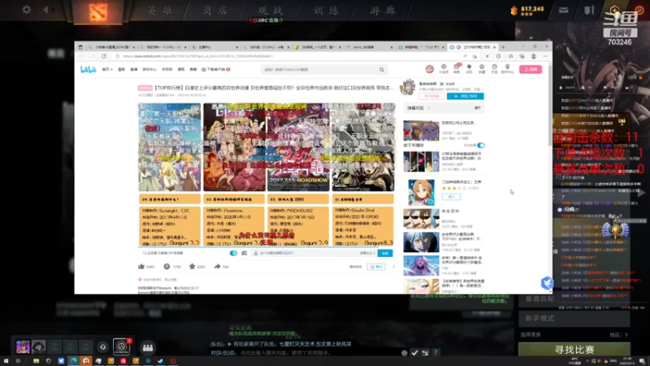Click the browser address bar URL
This screenshot has width=650, height=366.
(198, 56)
